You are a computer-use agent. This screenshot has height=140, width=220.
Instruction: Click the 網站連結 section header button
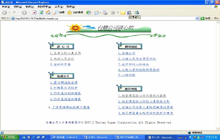tap(130, 46)
